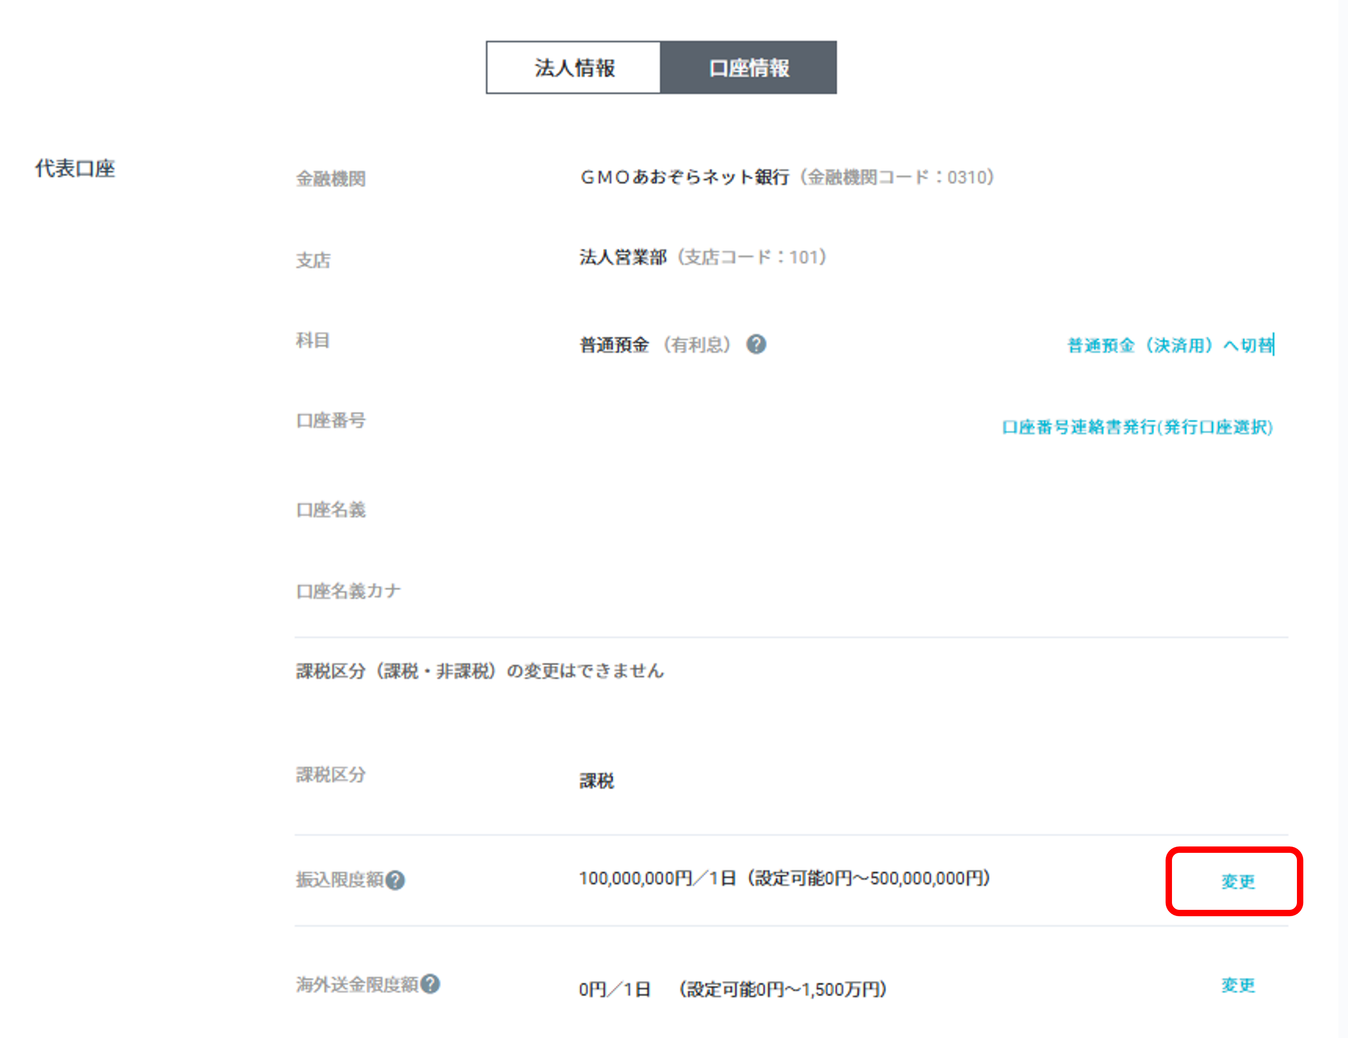Click help icon beside 海外送金限度額
Viewport: 1348px width, 1038px height.
click(430, 983)
